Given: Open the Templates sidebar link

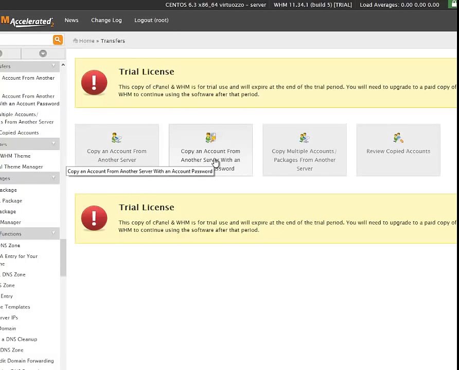Looking at the screenshot, I should click(x=15, y=307).
